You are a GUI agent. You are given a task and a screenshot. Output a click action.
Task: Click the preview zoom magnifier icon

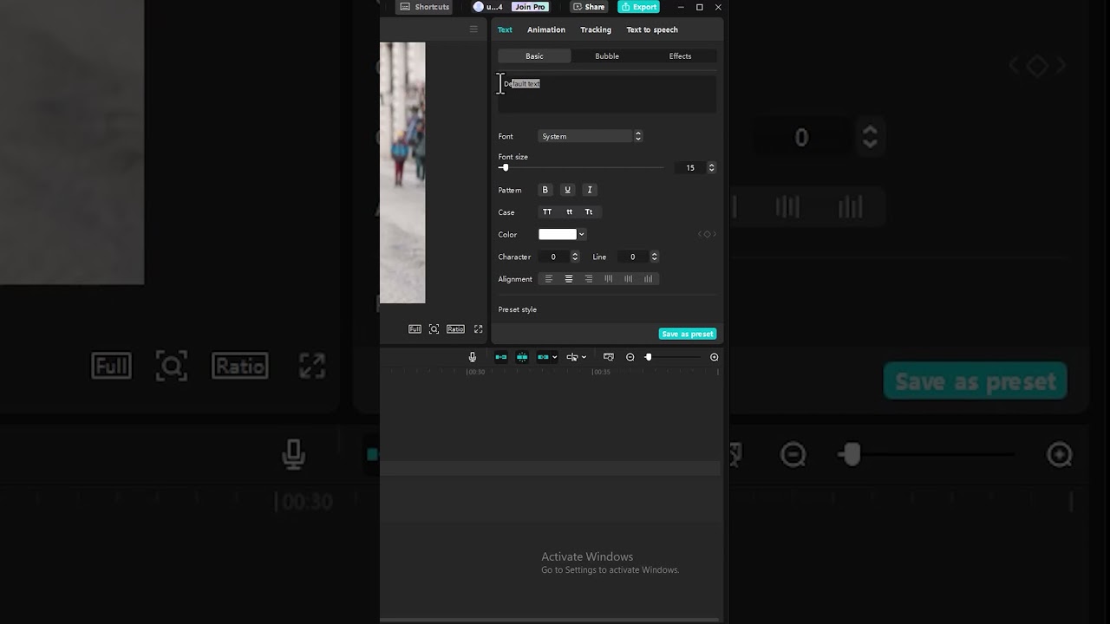pyautogui.click(x=434, y=329)
